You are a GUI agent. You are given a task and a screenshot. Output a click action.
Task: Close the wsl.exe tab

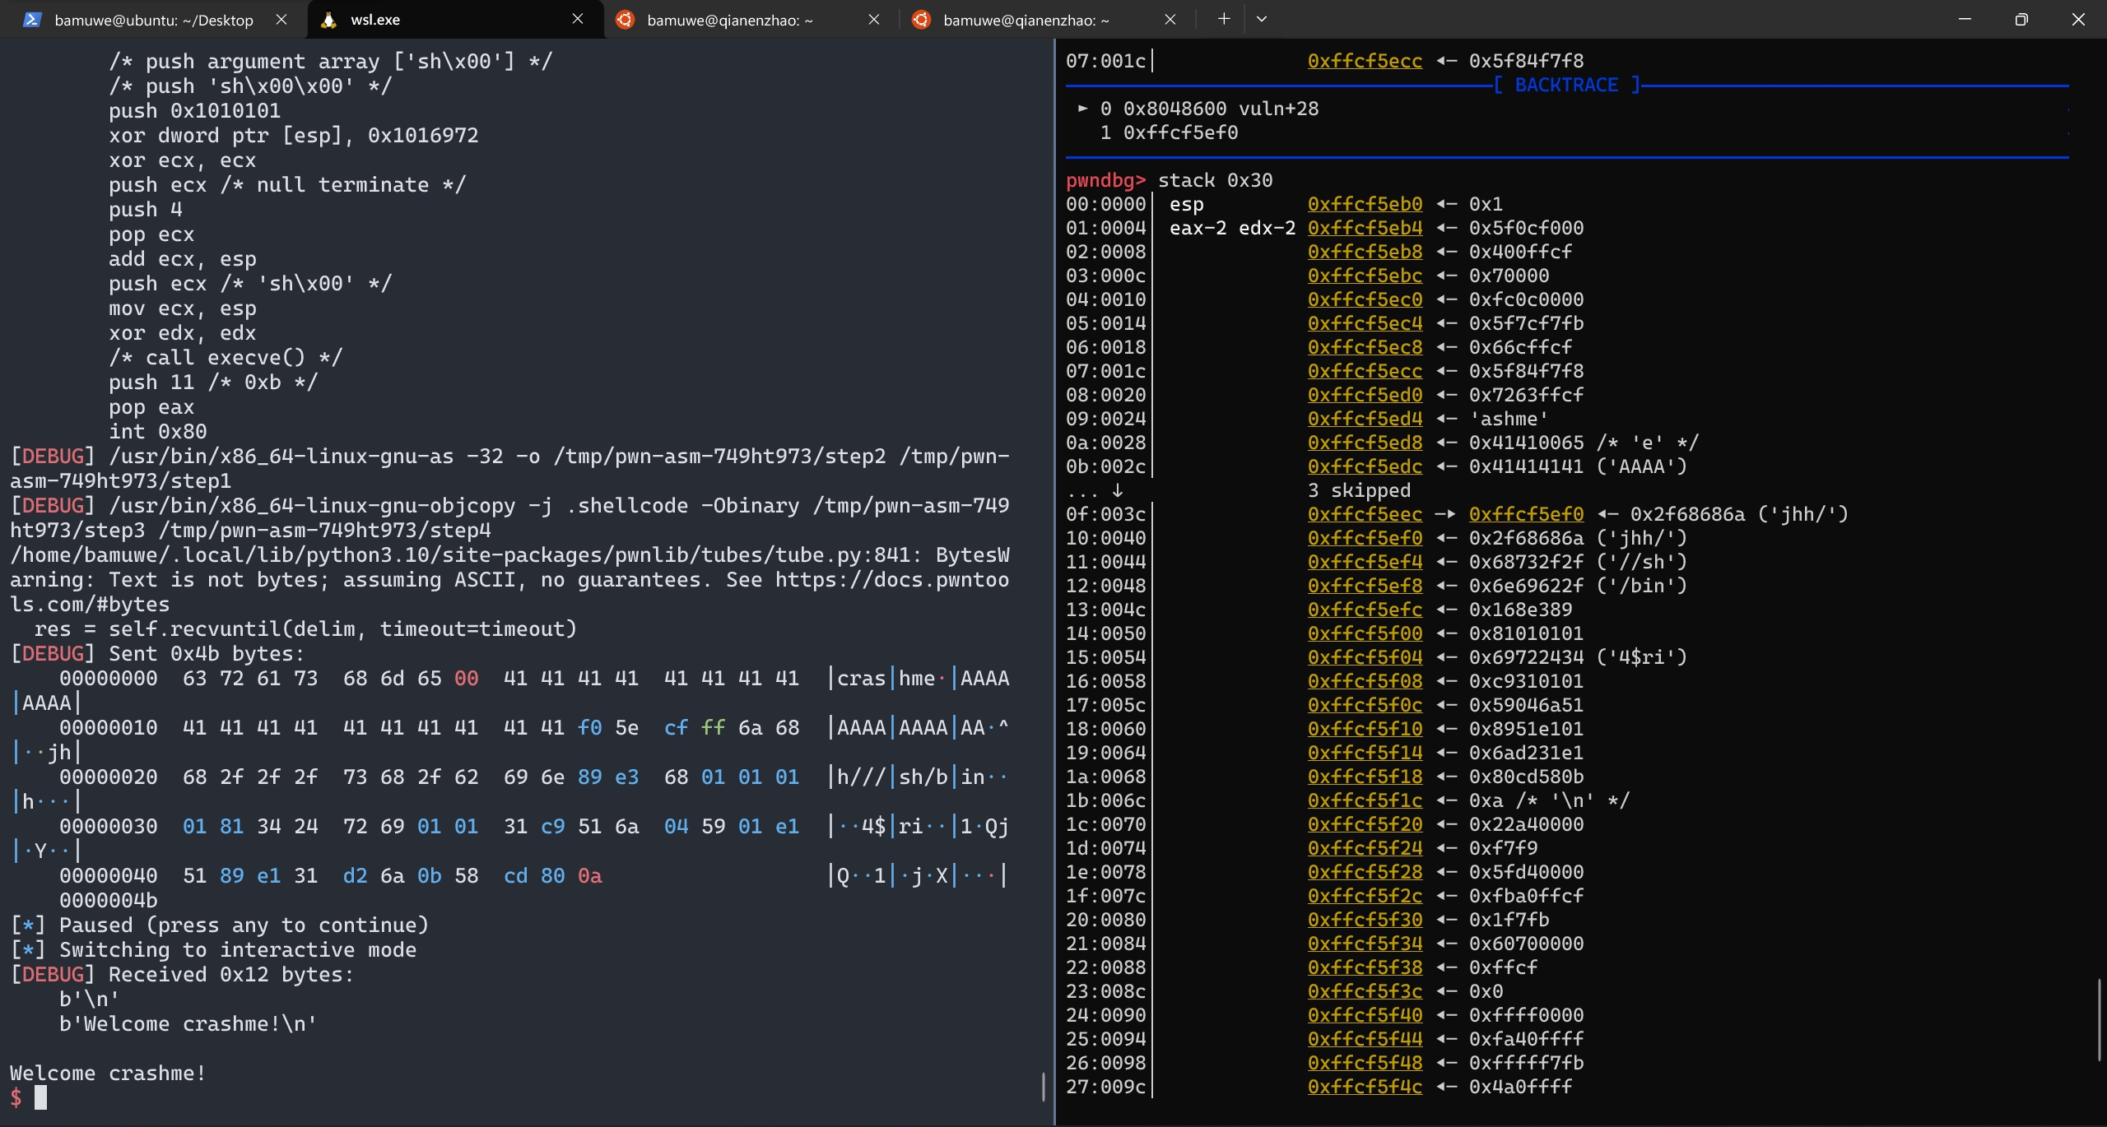point(578,19)
